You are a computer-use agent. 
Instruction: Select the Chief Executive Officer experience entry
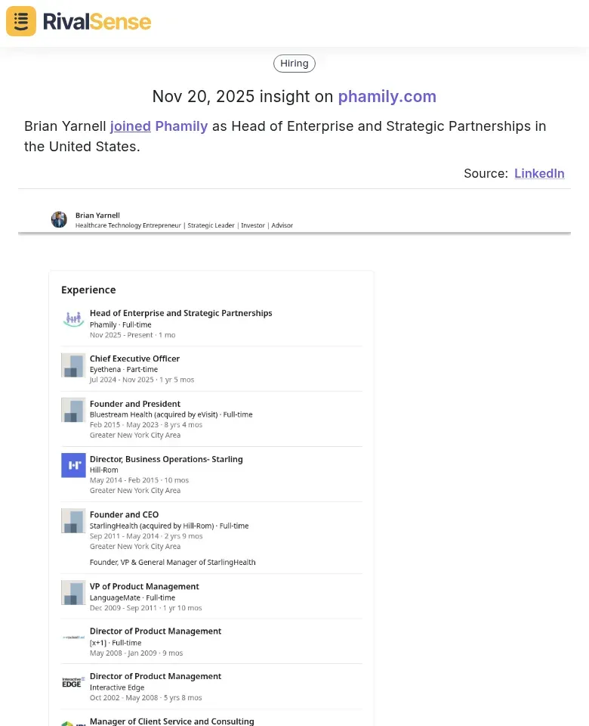point(135,358)
